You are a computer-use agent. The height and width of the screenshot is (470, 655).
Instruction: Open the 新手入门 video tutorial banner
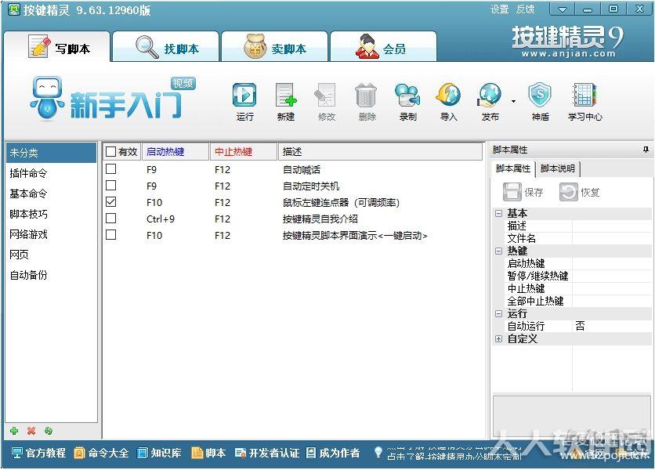(113, 99)
